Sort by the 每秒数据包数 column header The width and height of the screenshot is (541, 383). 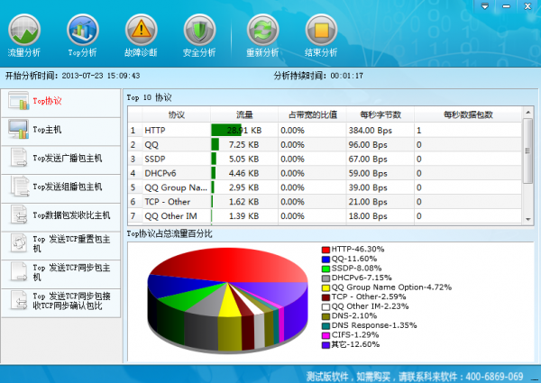click(x=468, y=114)
